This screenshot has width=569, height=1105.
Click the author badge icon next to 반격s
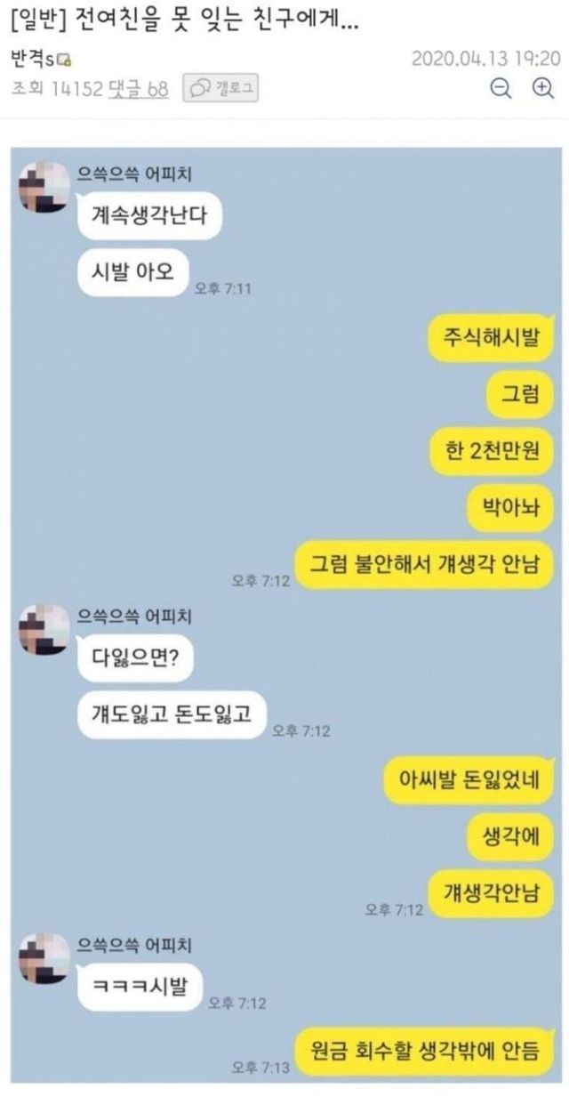pyautogui.click(x=65, y=60)
